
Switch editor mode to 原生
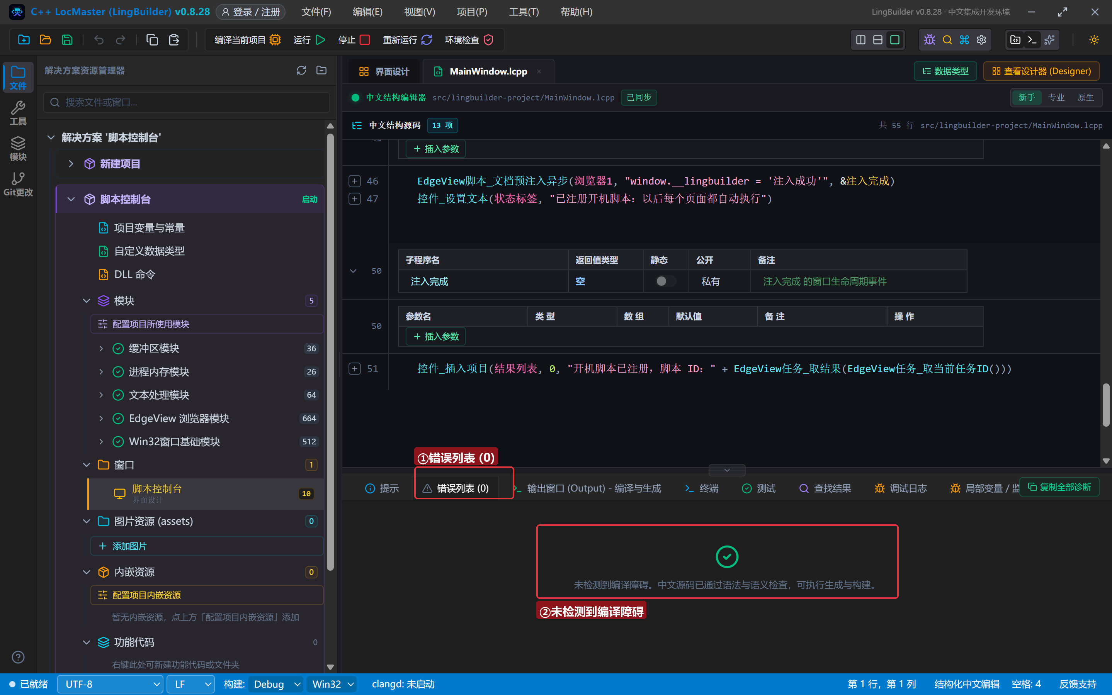[x=1085, y=97]
